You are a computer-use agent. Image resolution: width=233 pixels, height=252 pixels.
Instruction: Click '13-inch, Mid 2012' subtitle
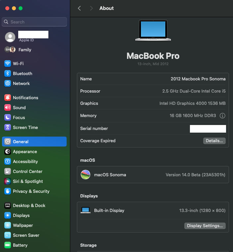coord(153,64)
